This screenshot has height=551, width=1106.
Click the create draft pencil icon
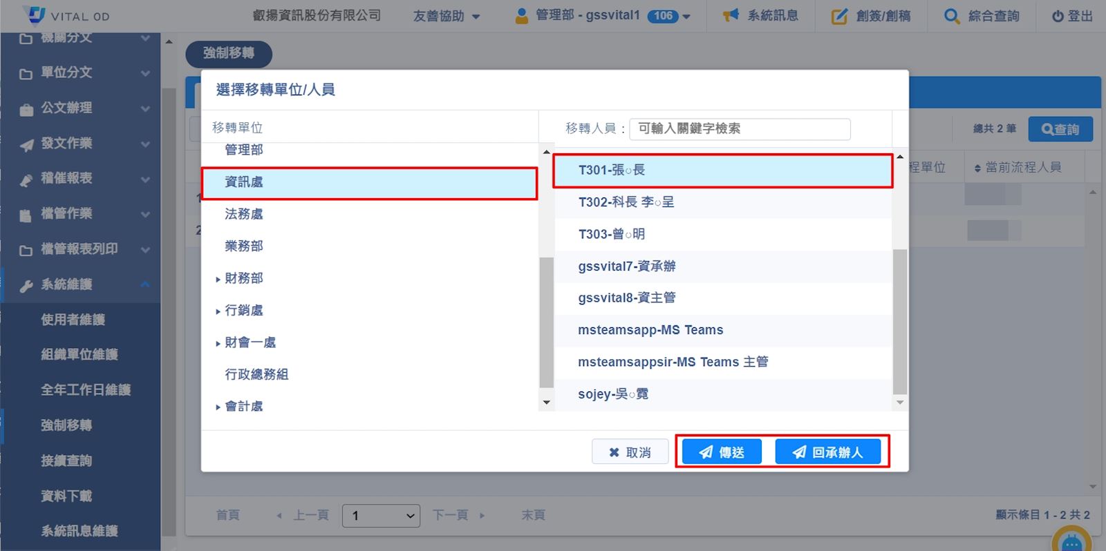(838, 16)
